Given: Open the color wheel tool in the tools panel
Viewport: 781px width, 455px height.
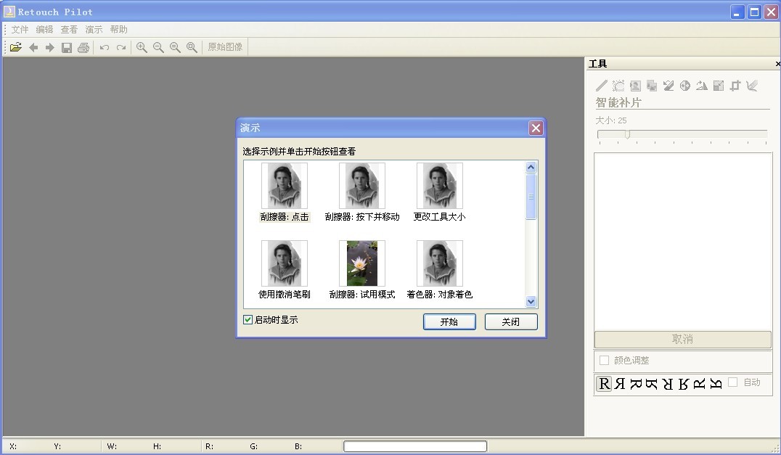Looking at the screenshot, I should pos(684,85).
